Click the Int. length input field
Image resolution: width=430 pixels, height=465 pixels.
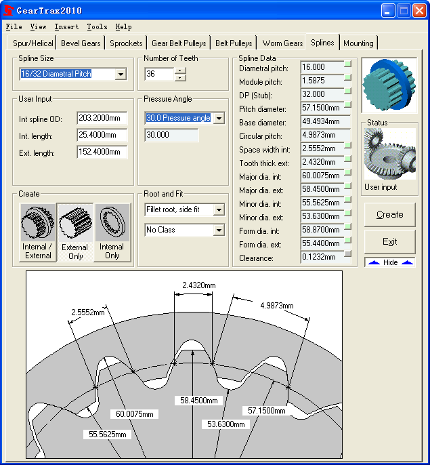point(102,136)
